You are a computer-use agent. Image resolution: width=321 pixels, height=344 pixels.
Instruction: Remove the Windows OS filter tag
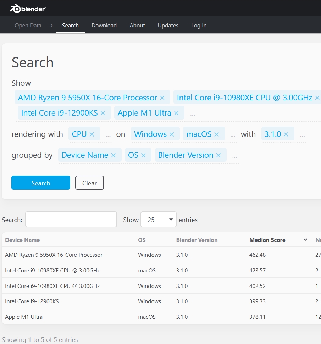[172, 134]
